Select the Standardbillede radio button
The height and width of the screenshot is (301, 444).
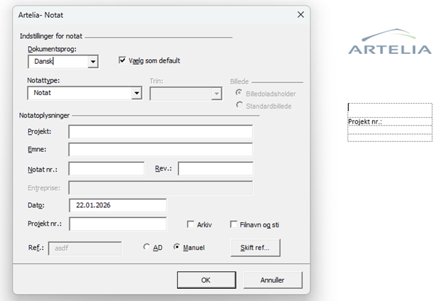(239, 105)
